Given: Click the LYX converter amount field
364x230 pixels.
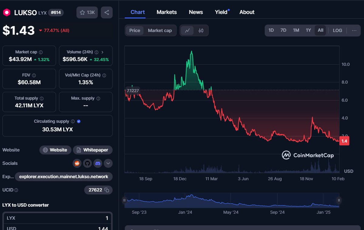Looking at the screenshot, I should point(57,218).
